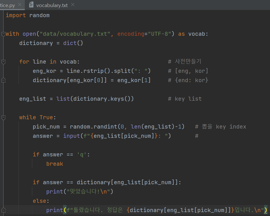Click the 'import' keyword
This screenshot has width=270, height=216.
click(16, 15)
